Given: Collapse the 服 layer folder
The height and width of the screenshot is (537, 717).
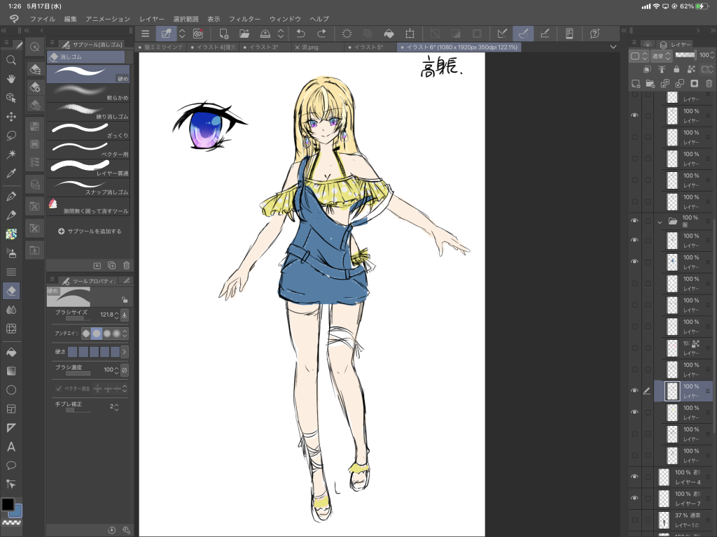Looking at the screenshot, I should [x=660, y=221].
